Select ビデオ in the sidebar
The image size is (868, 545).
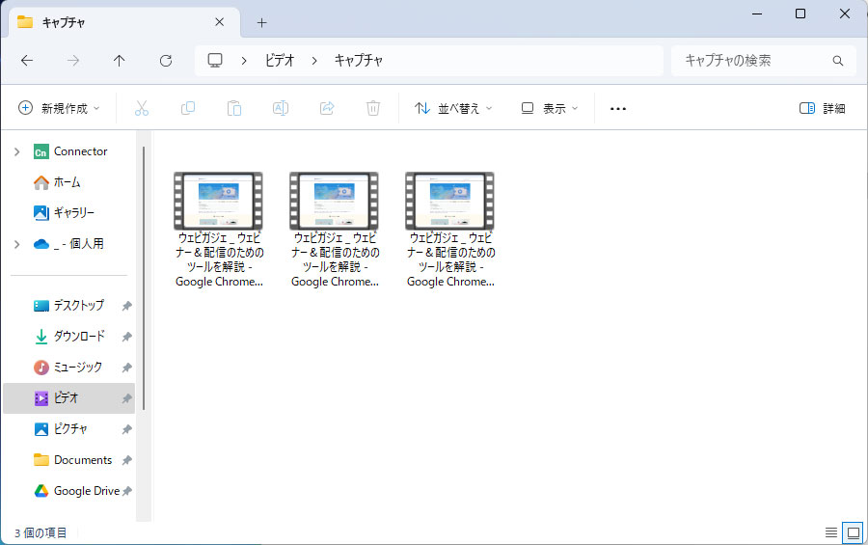pyautogui.click(x=68, y=398)
